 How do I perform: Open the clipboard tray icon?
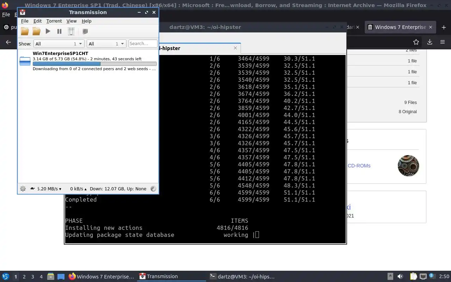tap(413, 277)
